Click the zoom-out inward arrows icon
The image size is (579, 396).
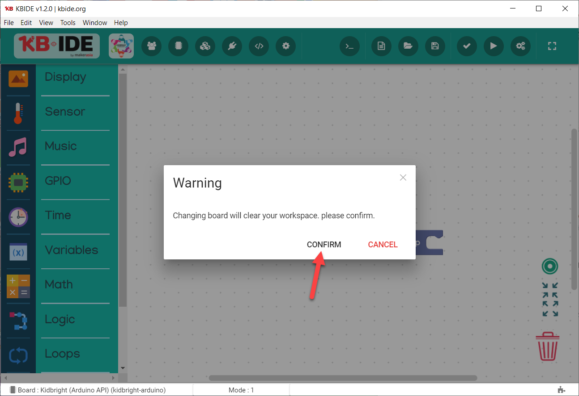click(x=550, y=286)
